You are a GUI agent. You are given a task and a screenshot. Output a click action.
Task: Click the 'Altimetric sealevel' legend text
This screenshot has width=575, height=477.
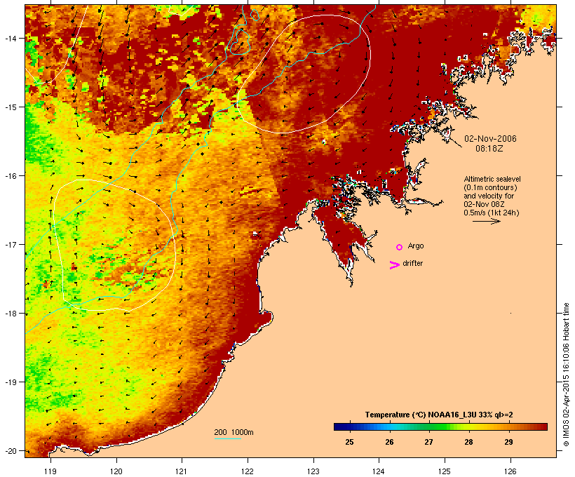coord(492,179)
